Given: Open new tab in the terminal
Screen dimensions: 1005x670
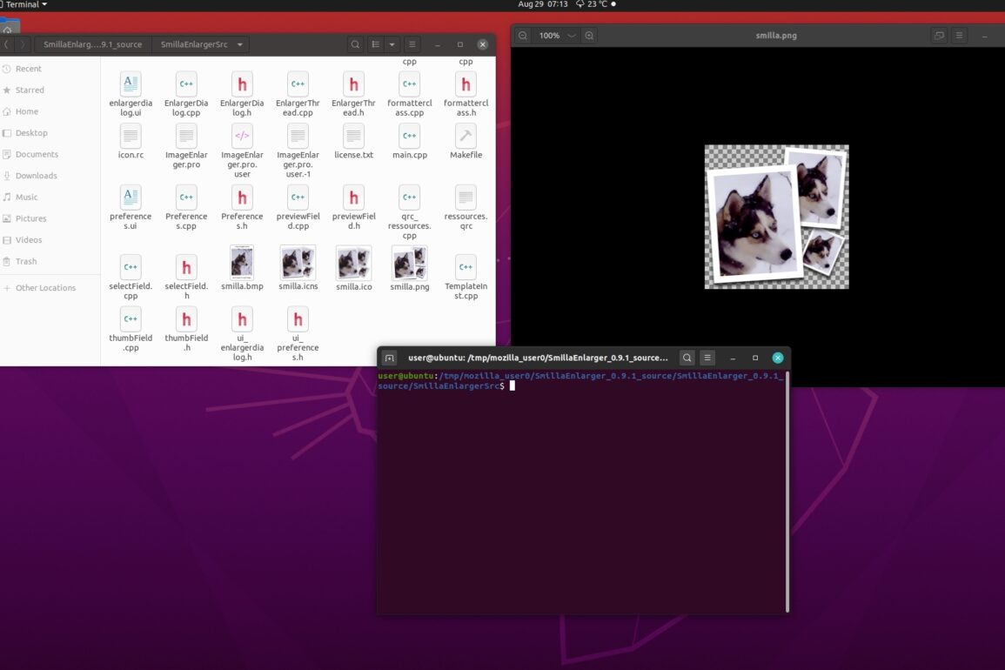Looking at the screenshot, I should click(390, 358).
